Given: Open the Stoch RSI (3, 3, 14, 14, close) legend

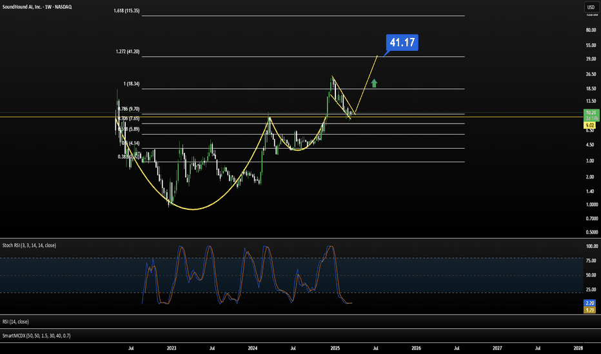Looking at the screenshot, I should [29, 245].
